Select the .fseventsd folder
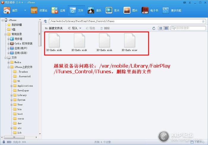 click(22, 77)
